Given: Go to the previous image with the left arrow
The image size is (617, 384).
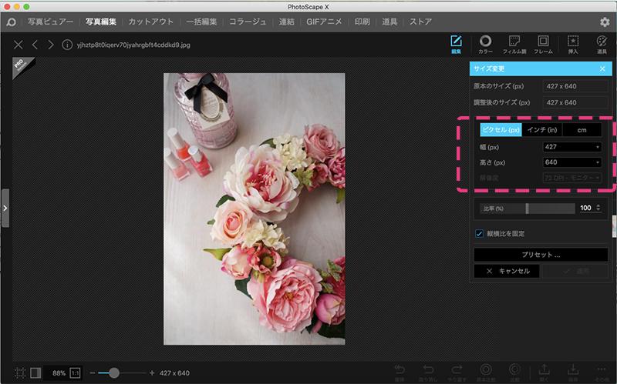Looking at the screenshot, I should tap(35, 45).
